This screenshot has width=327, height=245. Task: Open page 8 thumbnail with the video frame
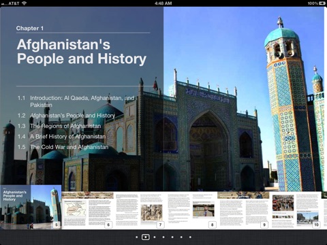click(x=191, y=210)
